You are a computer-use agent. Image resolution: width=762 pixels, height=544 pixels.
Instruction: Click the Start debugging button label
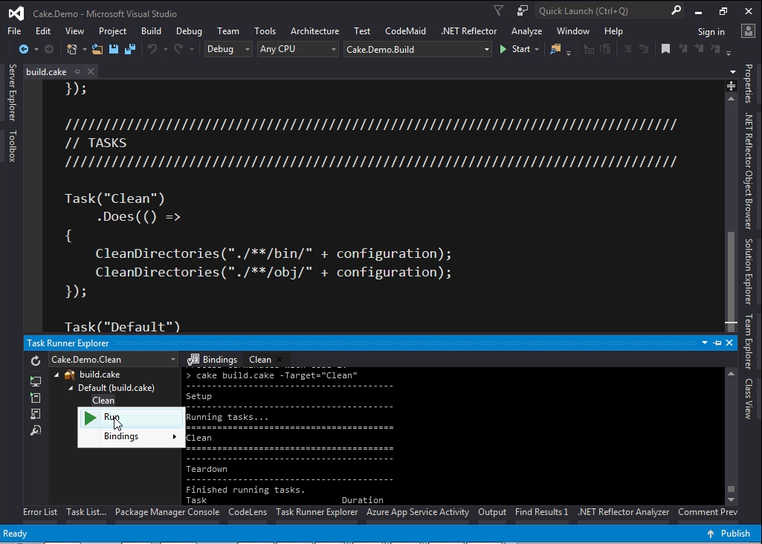(x=521, y=49)
